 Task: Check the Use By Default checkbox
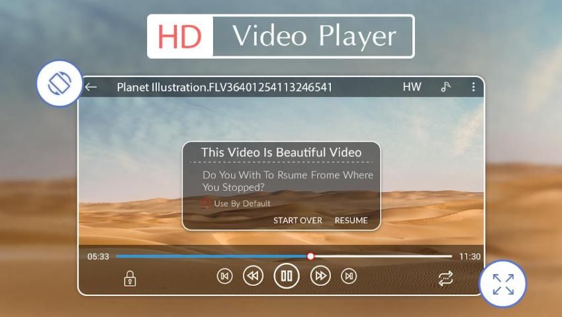click(206, 203)
